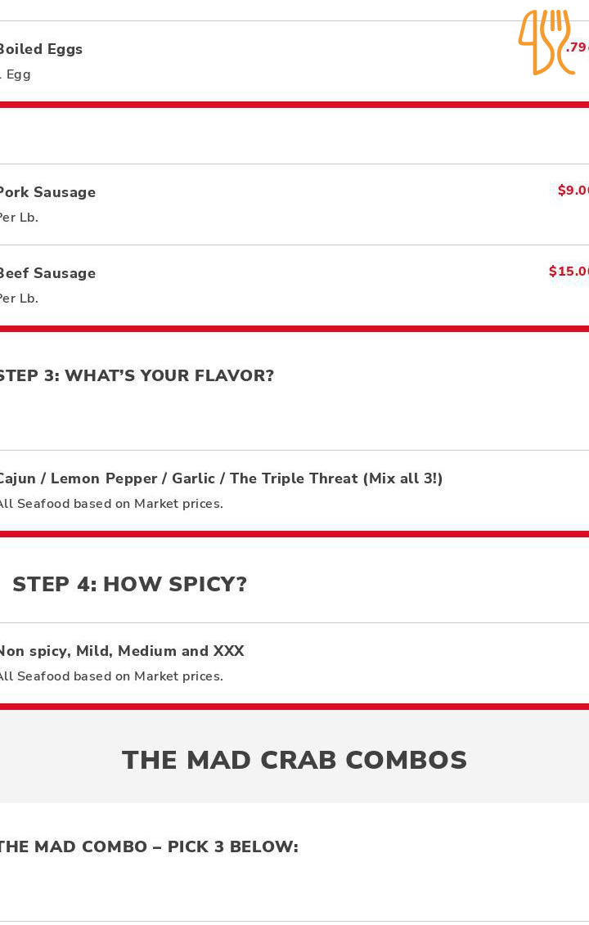
Task: Click the Boiled Eggs price
Action: pos(577,47)
